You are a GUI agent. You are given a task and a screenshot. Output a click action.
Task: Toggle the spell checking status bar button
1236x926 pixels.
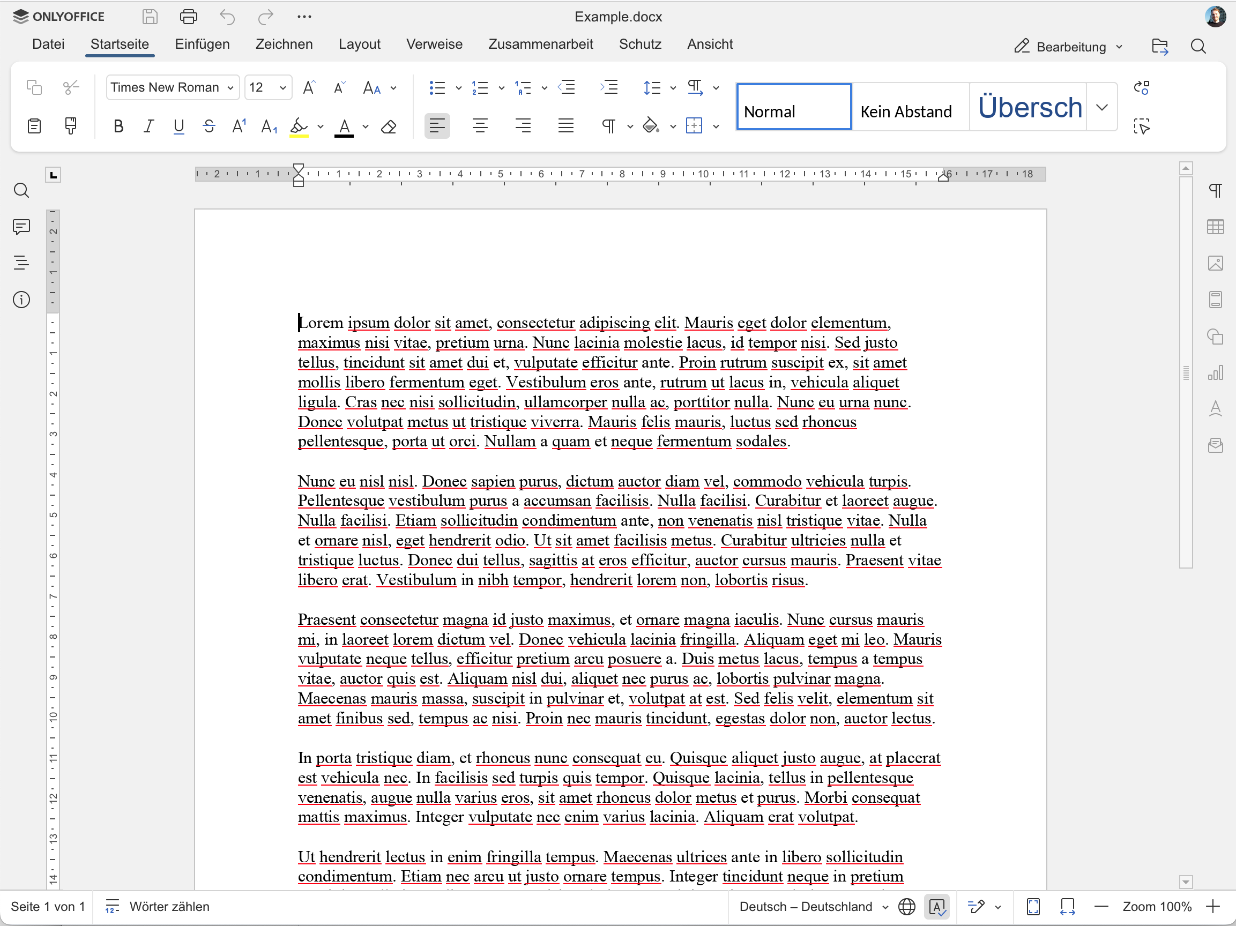click(x=937, y=907)
